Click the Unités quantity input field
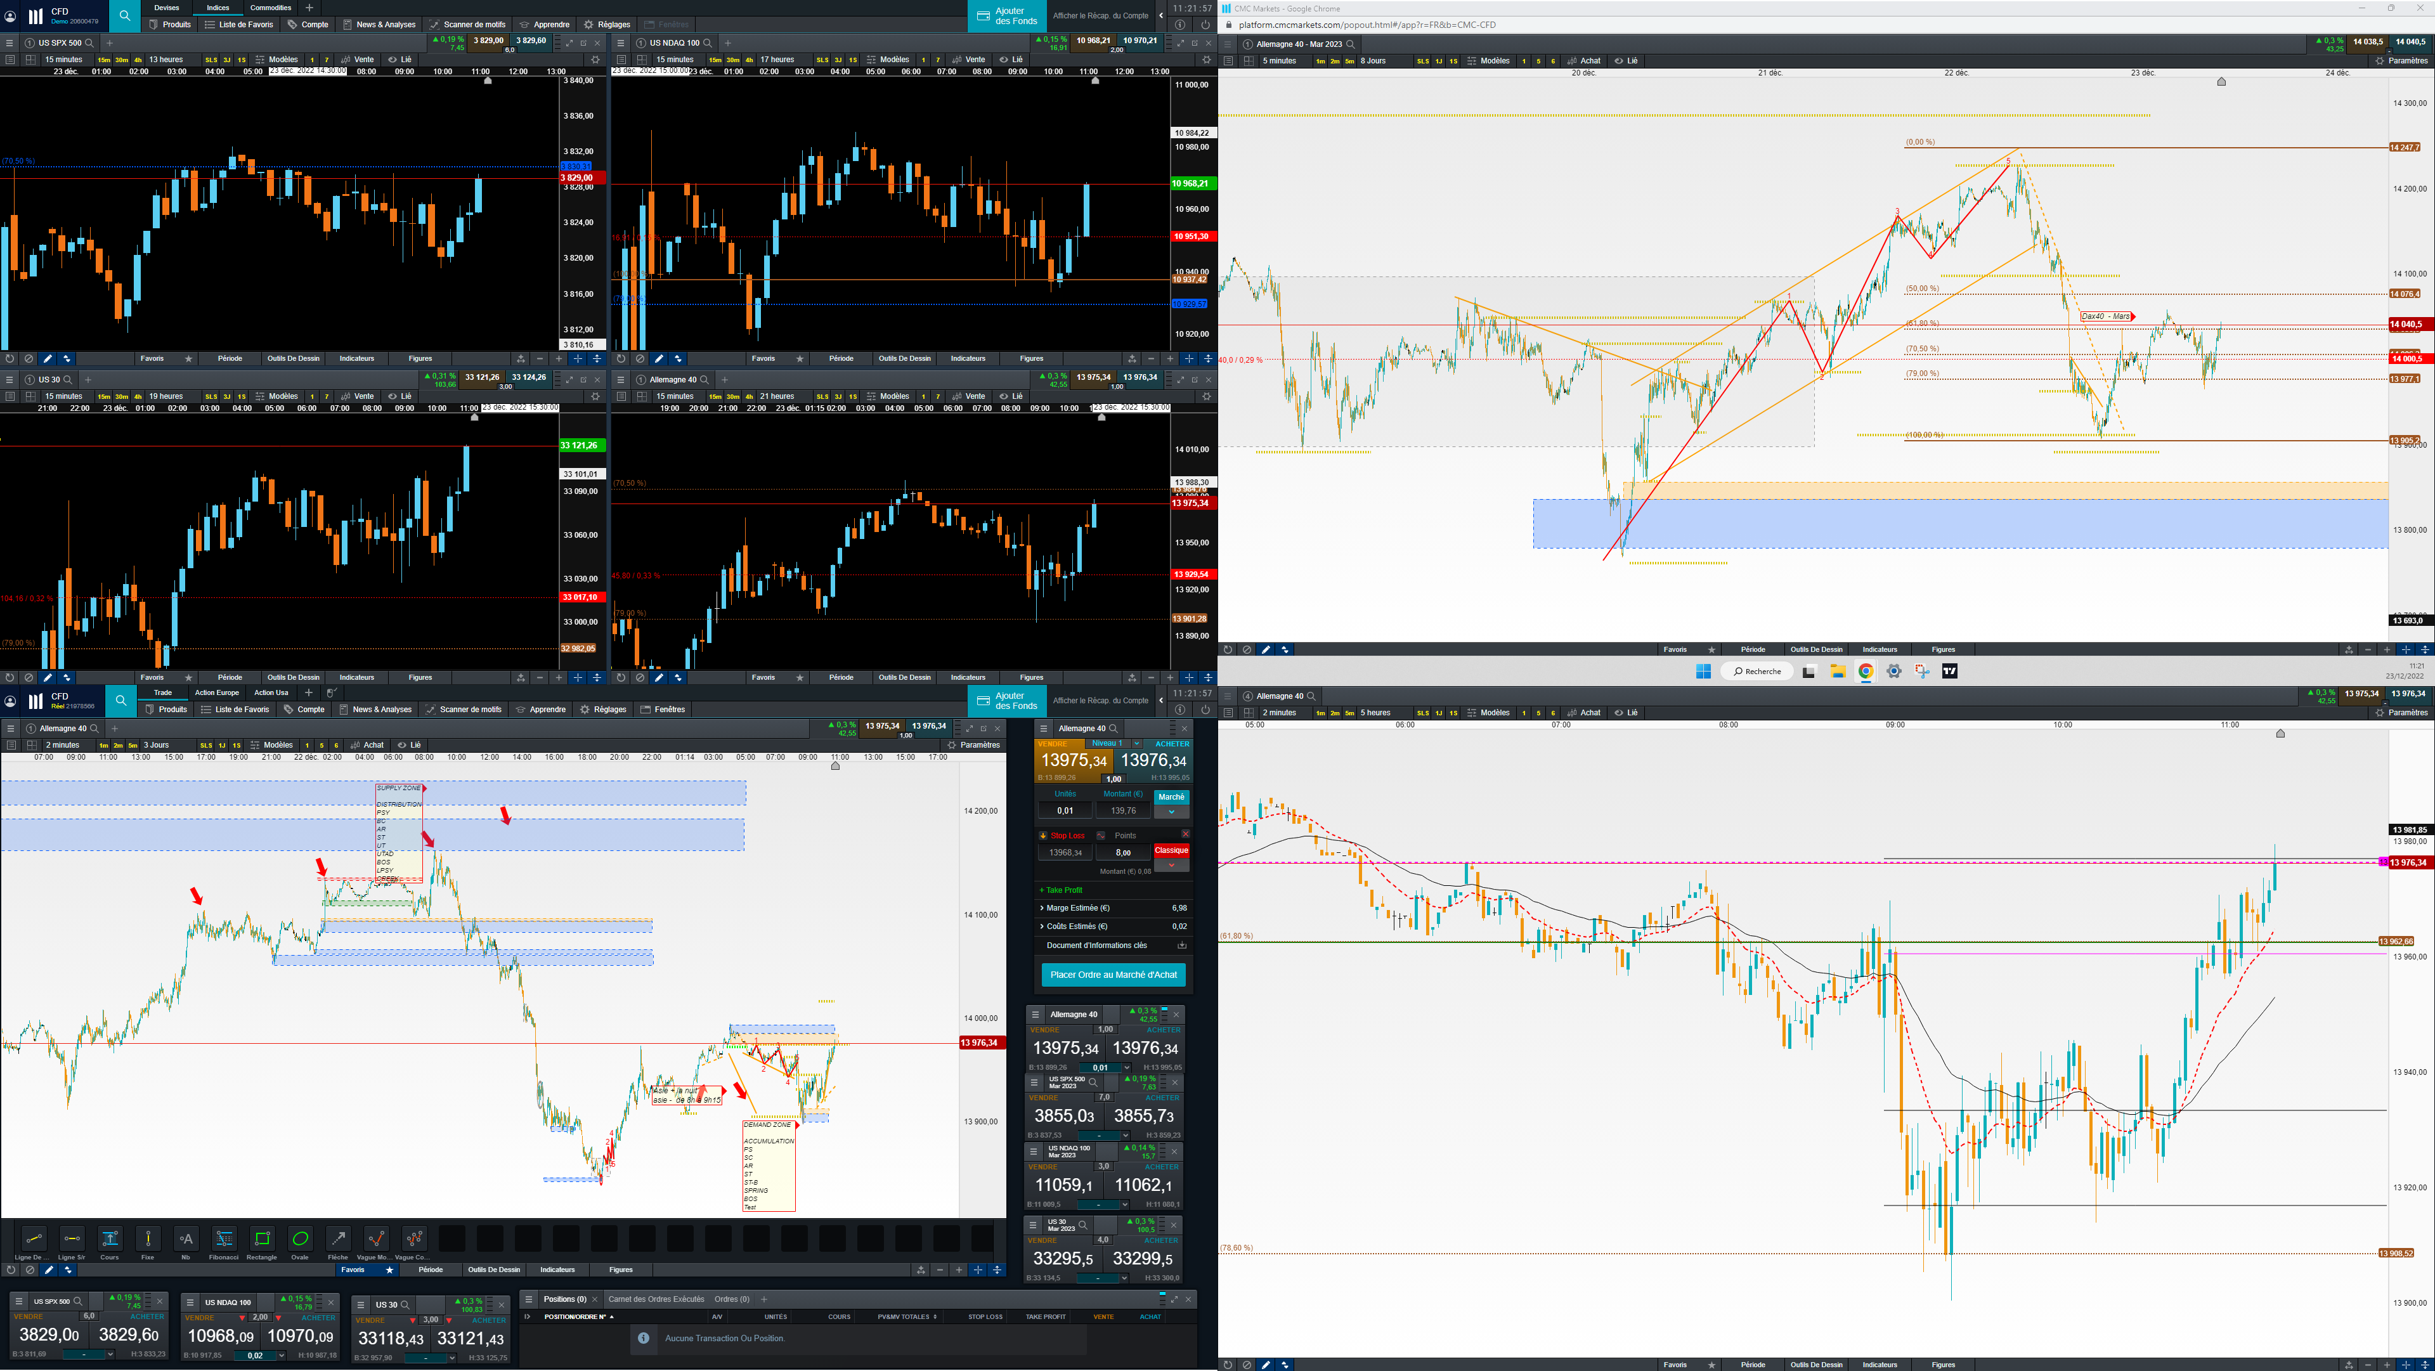The image size is (2435, 1371). 1065,810
